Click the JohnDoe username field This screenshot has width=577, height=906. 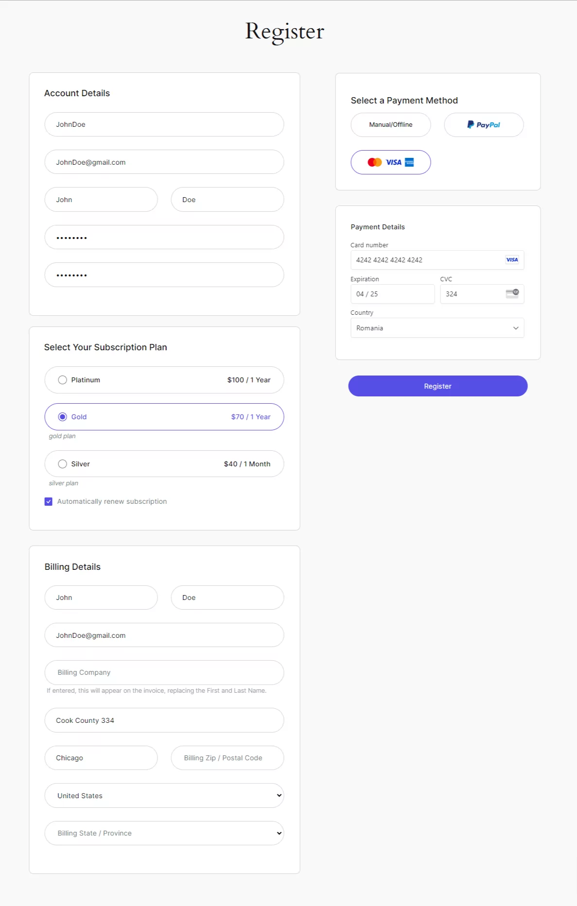coord(164,124)
